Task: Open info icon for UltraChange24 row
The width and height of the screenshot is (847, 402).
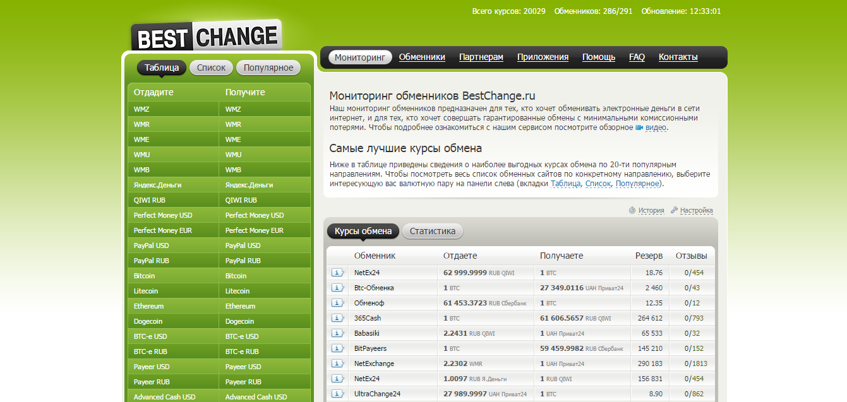Action: pyautogui.click(x=338, y=394)
